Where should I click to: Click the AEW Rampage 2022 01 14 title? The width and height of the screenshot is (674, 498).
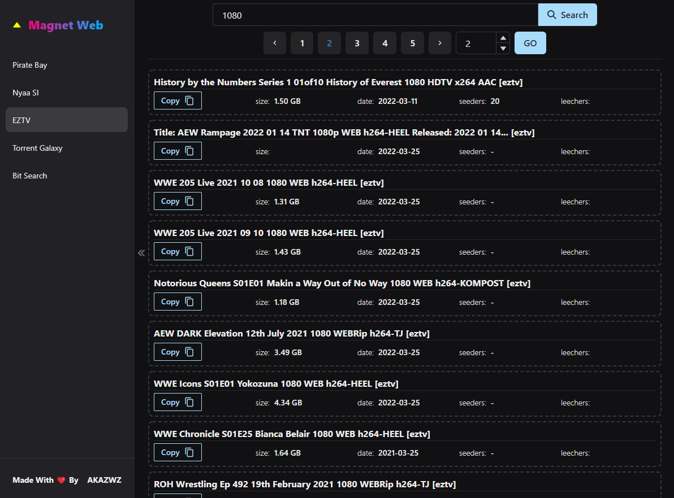point(344,132)
